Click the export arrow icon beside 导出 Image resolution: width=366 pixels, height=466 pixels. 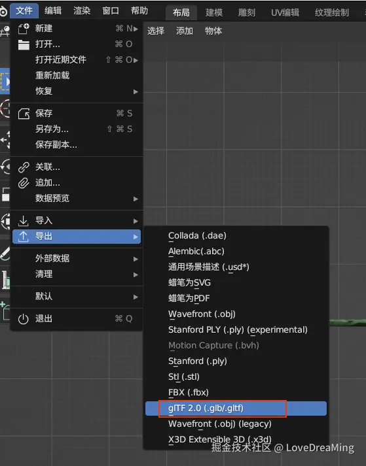click(x=24, y=237)
